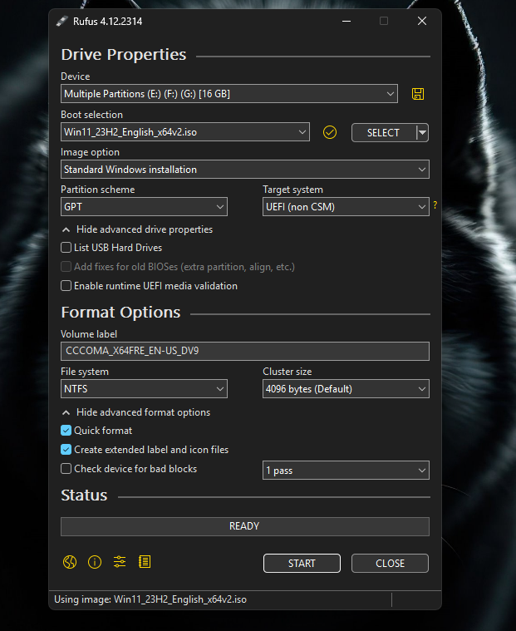516x631 pixels.
Task: Enable Check device for bad blocks
Action: (x=66, y=468)
